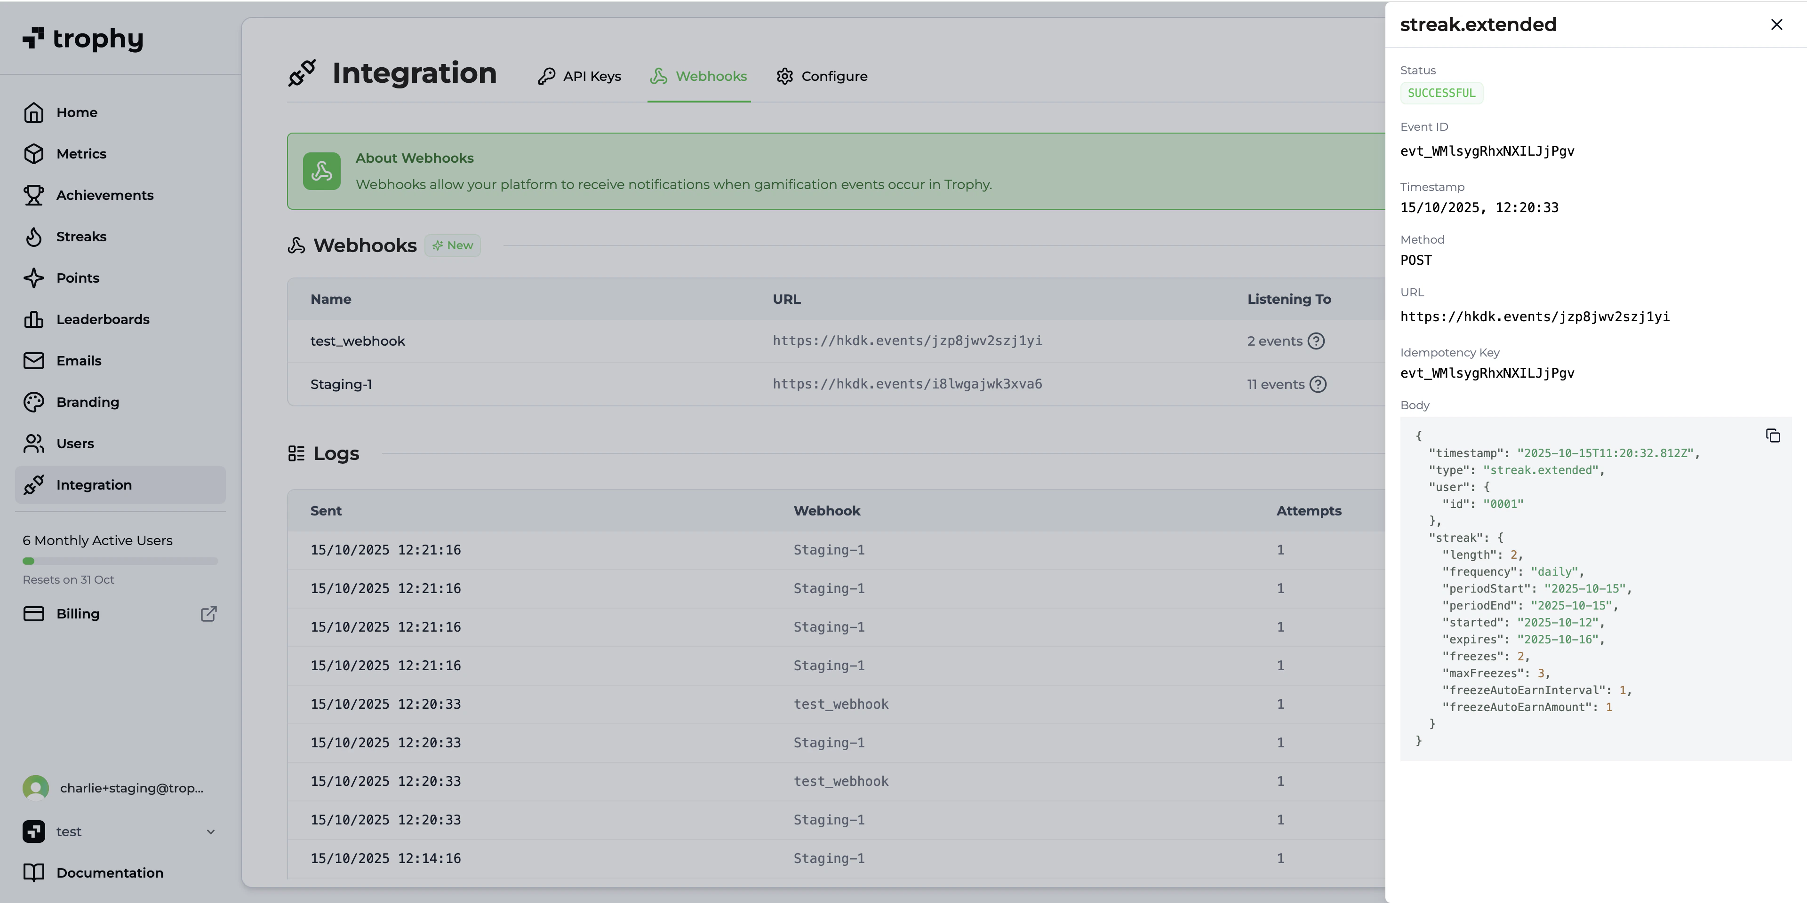Switch to the API Keys tab
1807x903 pixels.
tap(579, 76)
